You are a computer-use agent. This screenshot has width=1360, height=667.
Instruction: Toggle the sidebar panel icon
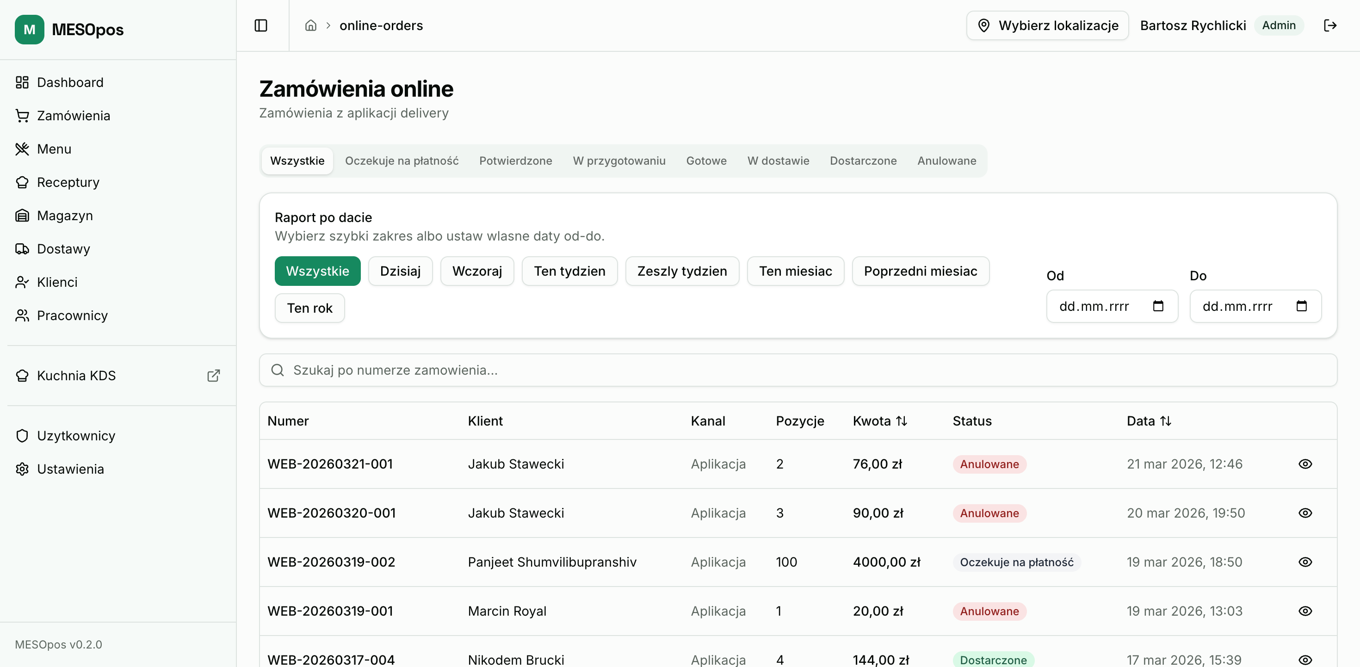[x=261, y=25]
